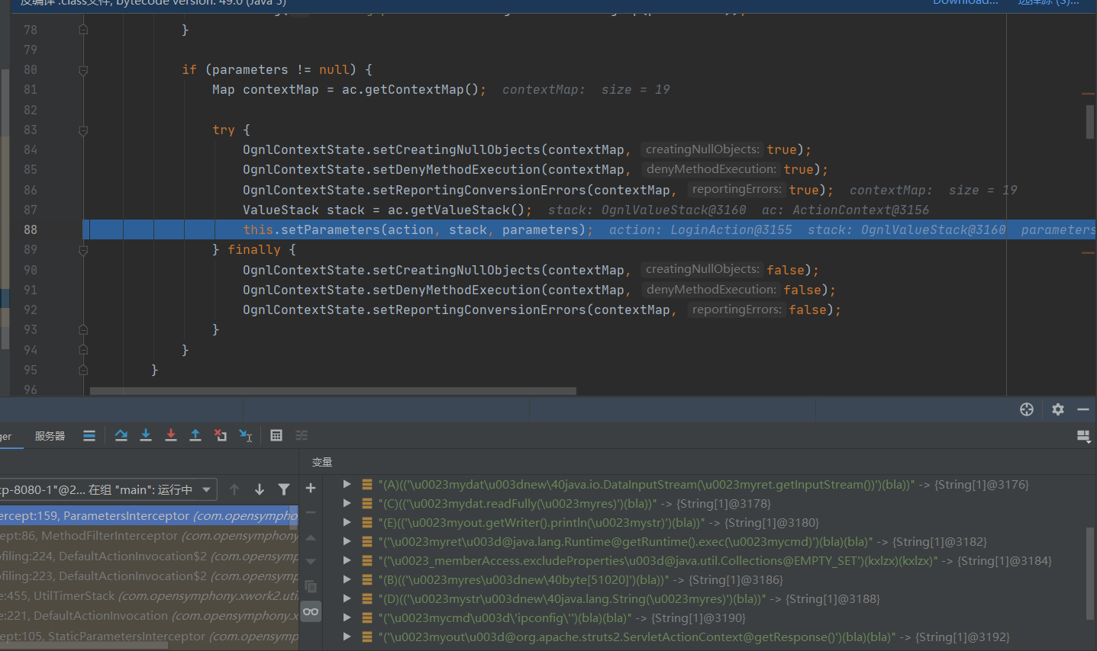The image size is (1097, 651).
Task: Click the frames list horizontal scrollbar
Action: 84,646
